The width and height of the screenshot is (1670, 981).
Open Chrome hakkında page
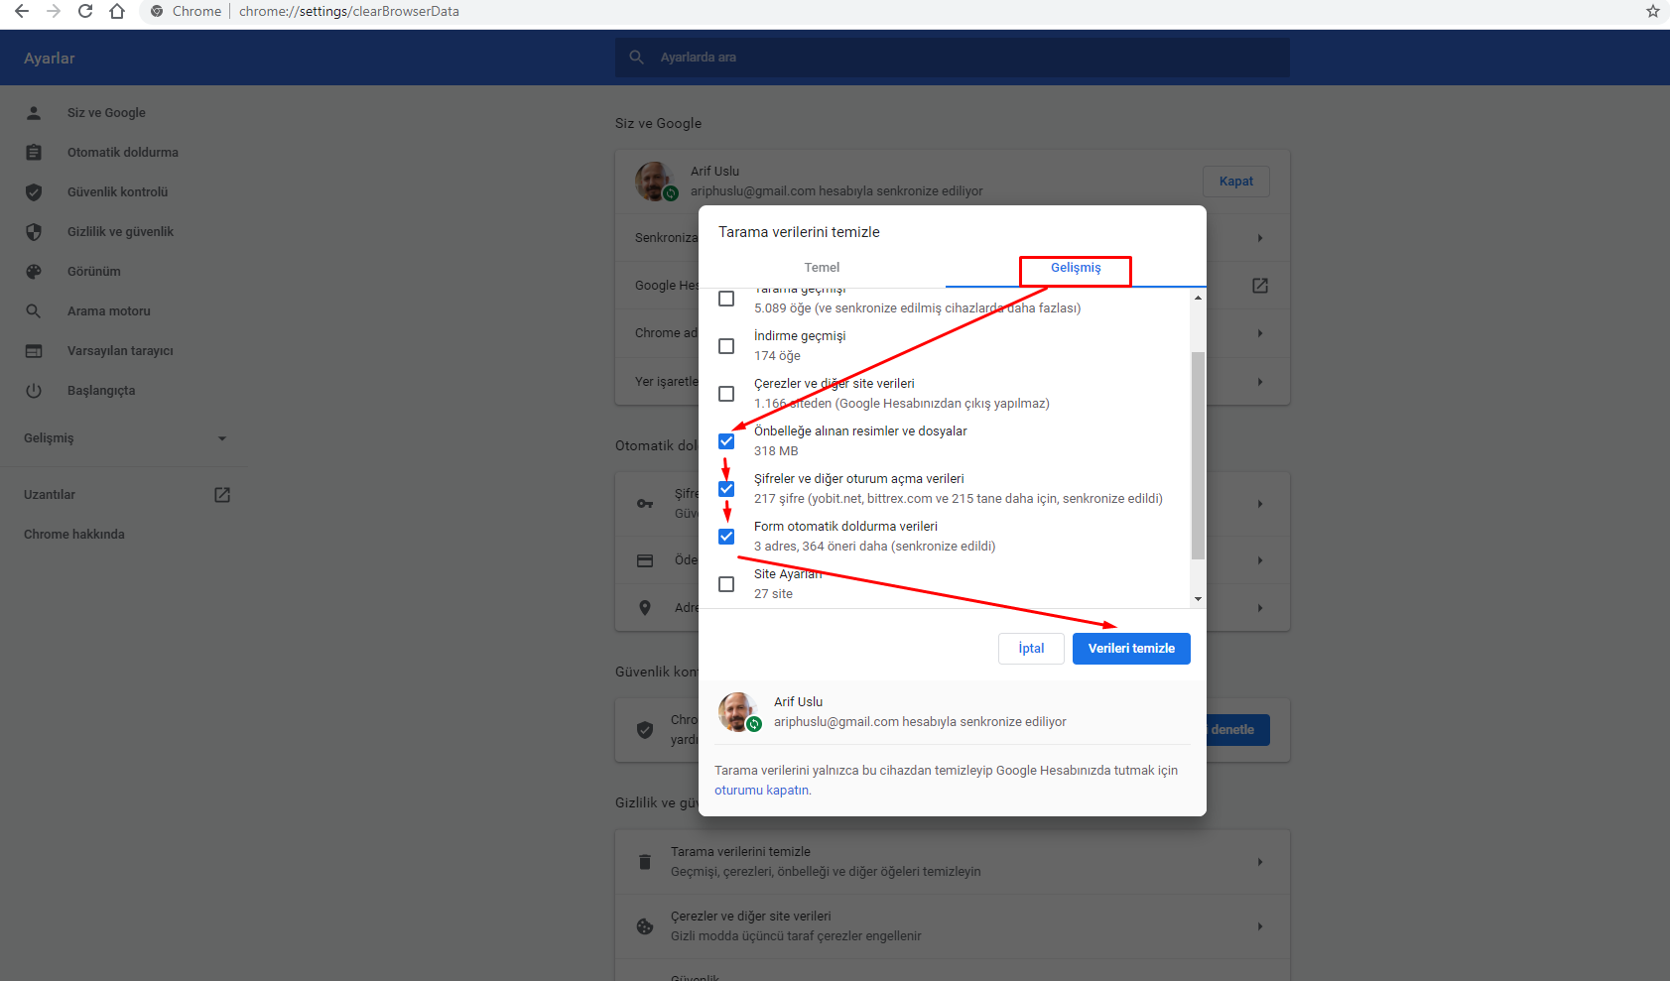74,535
